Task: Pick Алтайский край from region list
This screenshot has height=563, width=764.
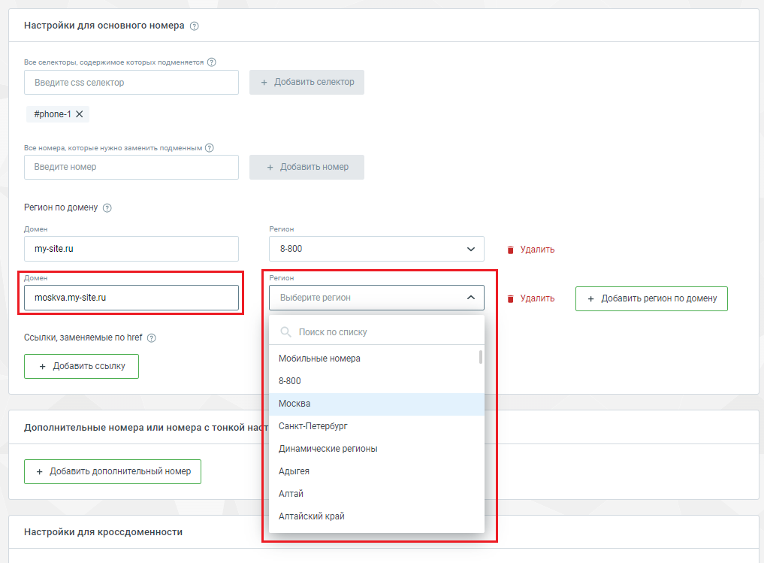Action: pos(376,516)
